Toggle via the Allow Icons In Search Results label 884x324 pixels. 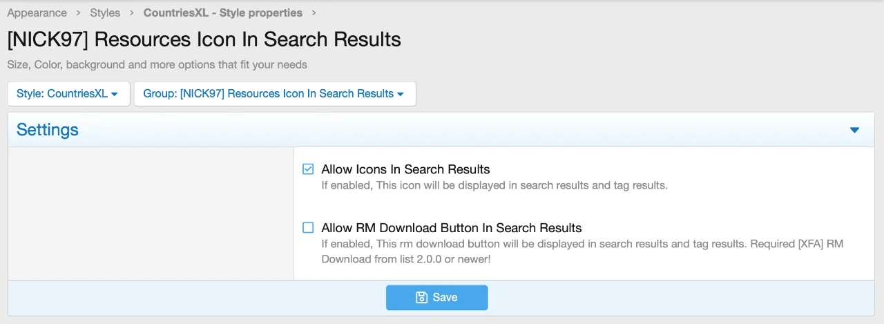click(405, 169)
